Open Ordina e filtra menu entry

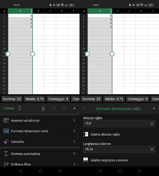click(40, 164)
